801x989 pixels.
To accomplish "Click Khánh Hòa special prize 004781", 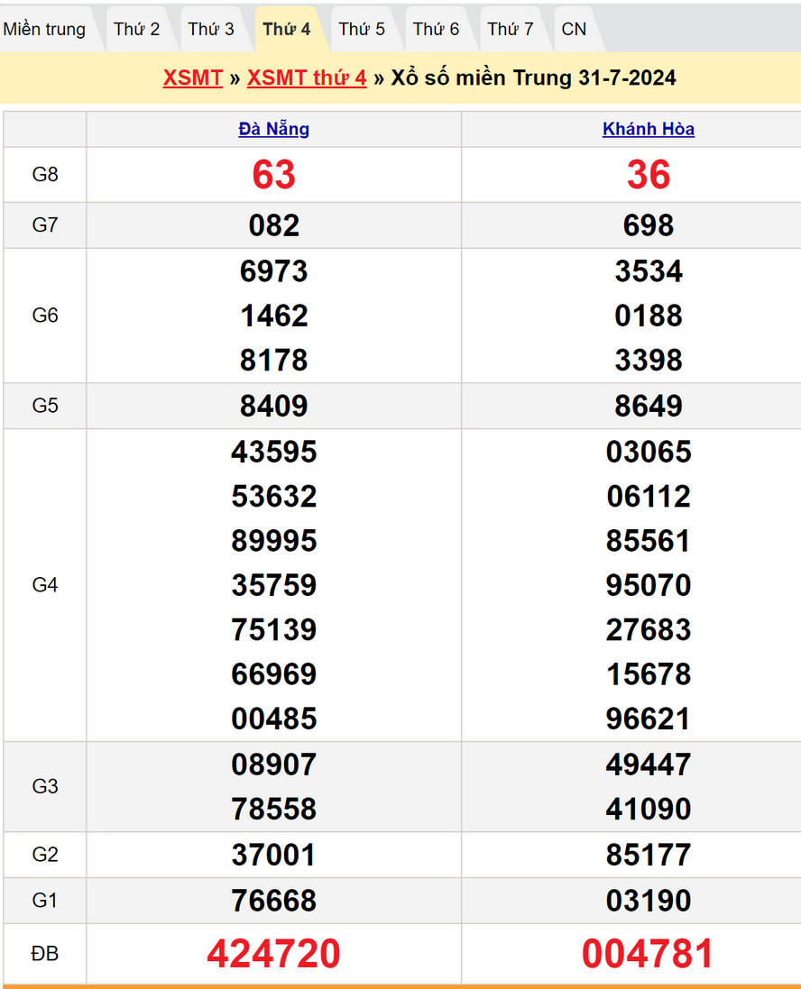I will [649, 954].
